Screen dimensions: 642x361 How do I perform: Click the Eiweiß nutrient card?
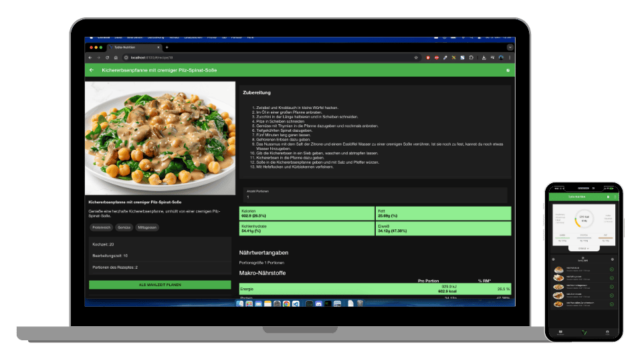click(x=443, y=229)
